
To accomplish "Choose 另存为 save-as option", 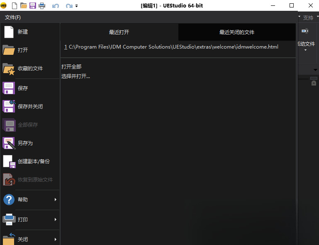I will pos(30,143).
